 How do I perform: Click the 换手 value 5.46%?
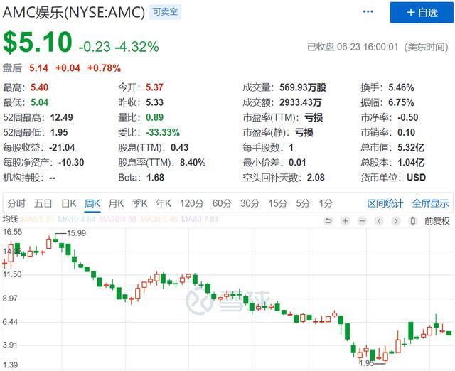(x=401, y=87)
